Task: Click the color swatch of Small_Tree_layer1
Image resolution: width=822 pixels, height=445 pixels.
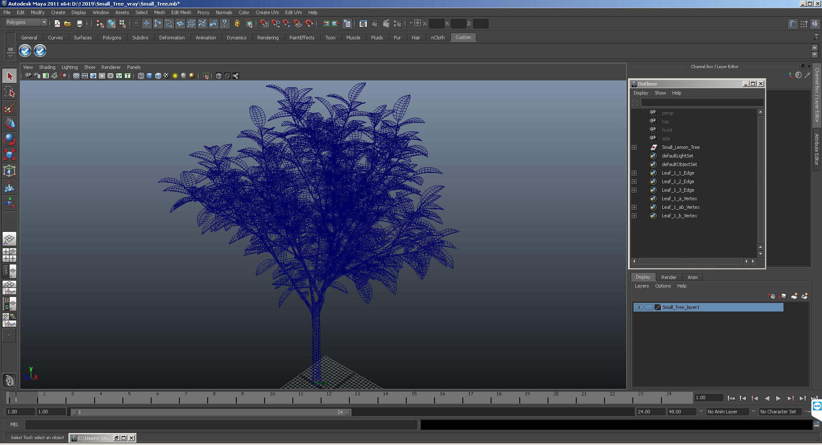Action: [x=658, y=307]
